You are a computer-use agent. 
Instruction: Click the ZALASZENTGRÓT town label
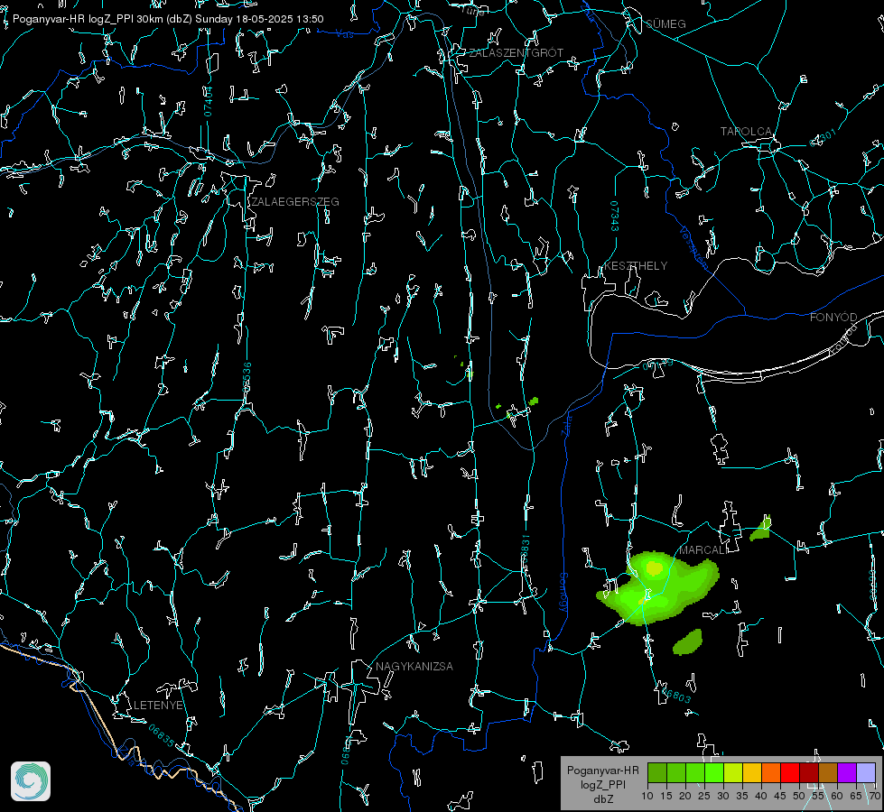click(516, 52)
